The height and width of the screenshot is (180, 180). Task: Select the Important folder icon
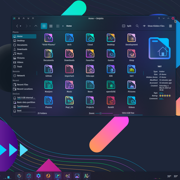tap(69, 69)
